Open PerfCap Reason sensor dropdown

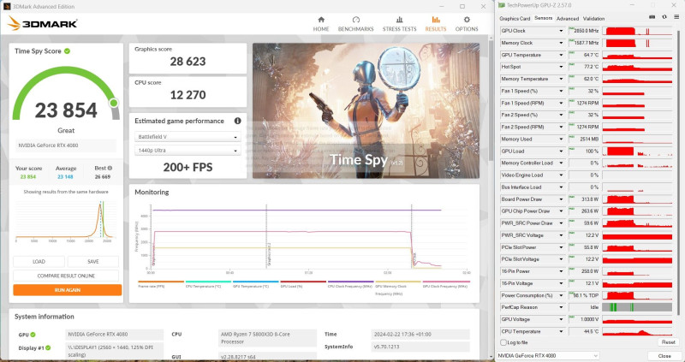coord(562,307)
